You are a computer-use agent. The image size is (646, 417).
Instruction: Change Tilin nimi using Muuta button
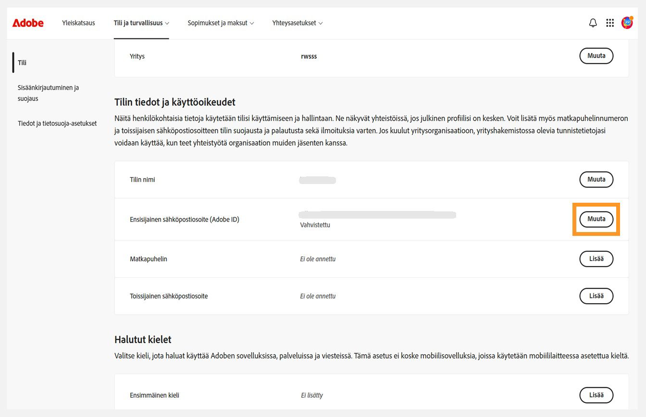point(596,179)
